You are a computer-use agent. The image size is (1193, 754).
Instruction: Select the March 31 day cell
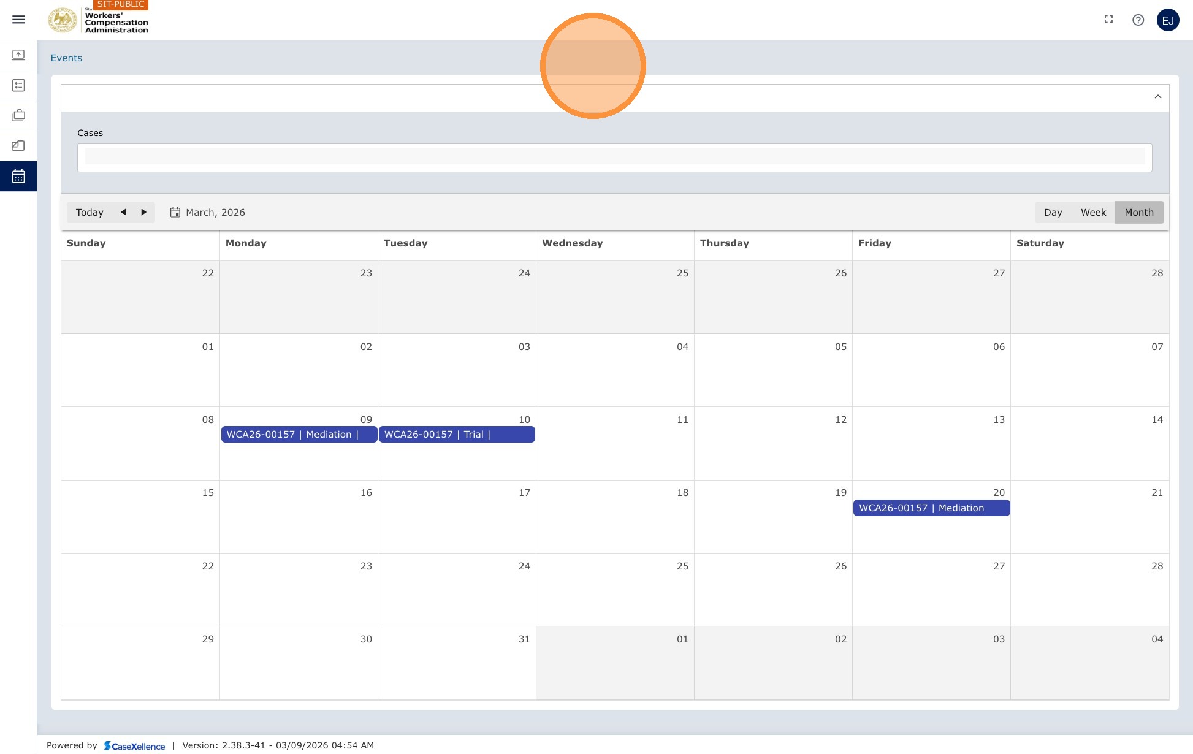[x=457, y=663]
